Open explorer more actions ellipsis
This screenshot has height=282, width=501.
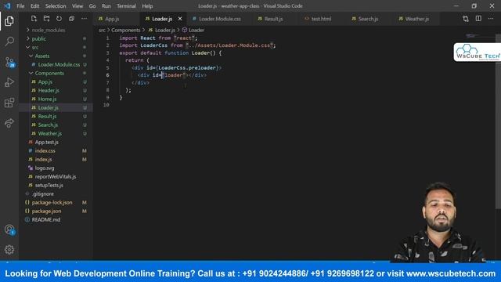click(x=84, y=19)
